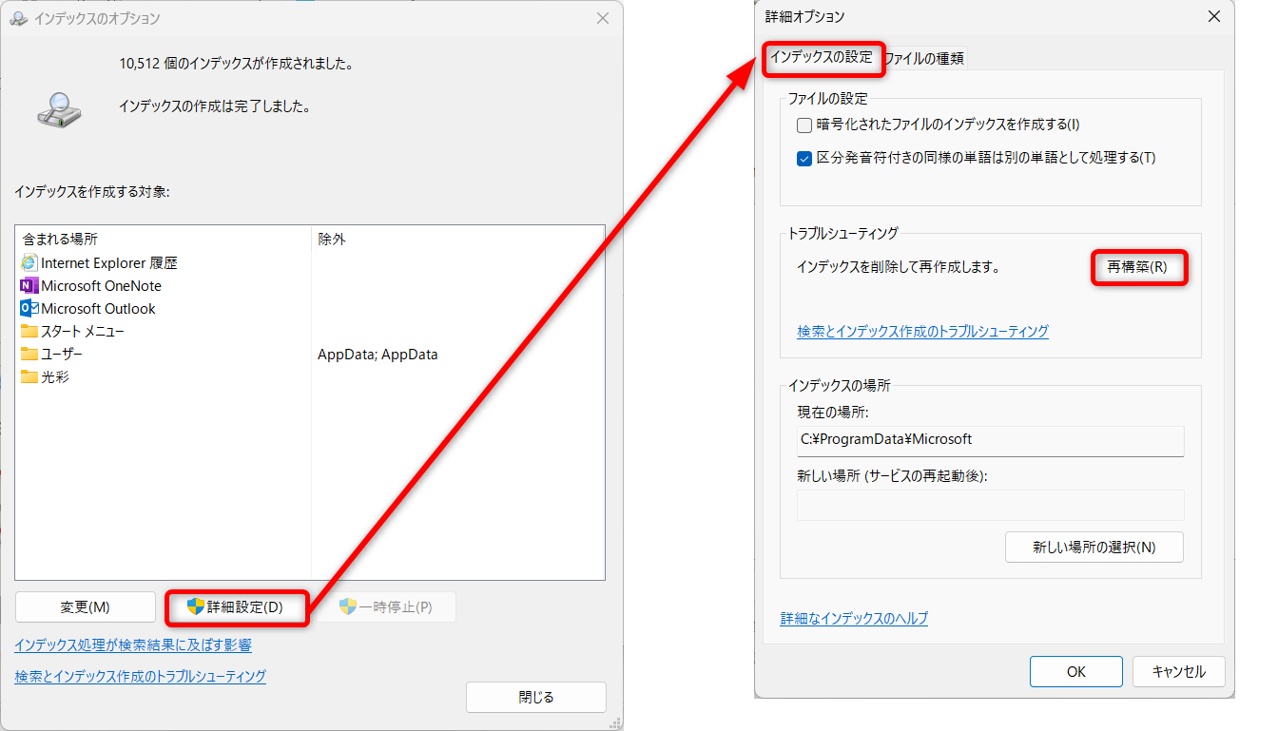Click the ユーザー folder icon
This screenshot has width=1278, height=731.
pyautogui.click(x=29, y=355)
